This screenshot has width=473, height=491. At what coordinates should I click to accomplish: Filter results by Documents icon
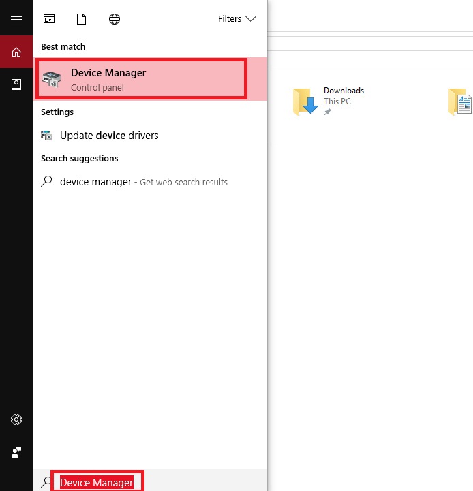(82, 19)
